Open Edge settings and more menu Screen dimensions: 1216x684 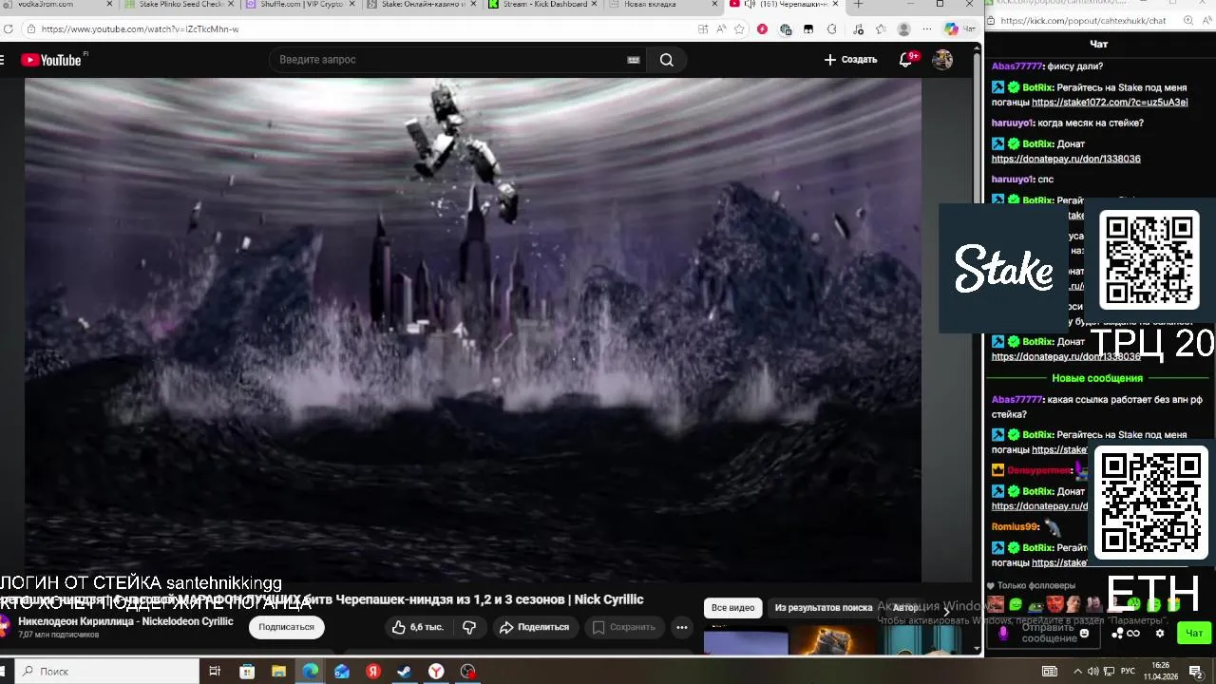point(927,29)
